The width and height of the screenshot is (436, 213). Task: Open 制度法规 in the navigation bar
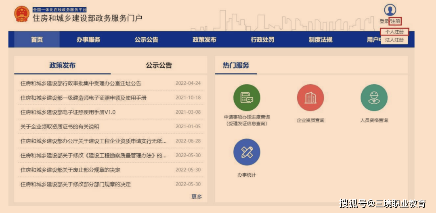click(321, 40)
